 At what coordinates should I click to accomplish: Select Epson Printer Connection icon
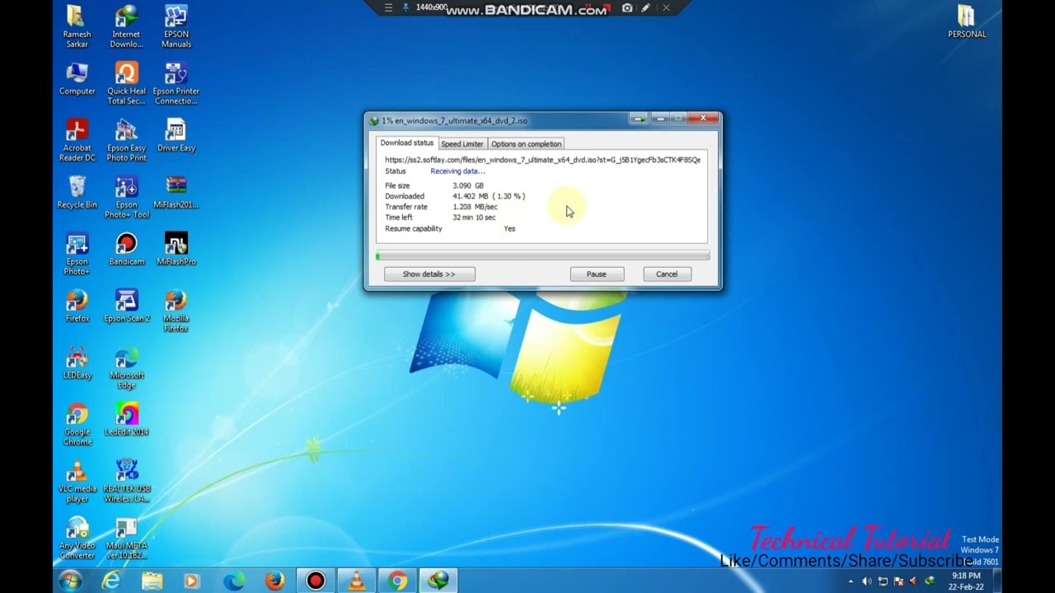tap(176, 83)
